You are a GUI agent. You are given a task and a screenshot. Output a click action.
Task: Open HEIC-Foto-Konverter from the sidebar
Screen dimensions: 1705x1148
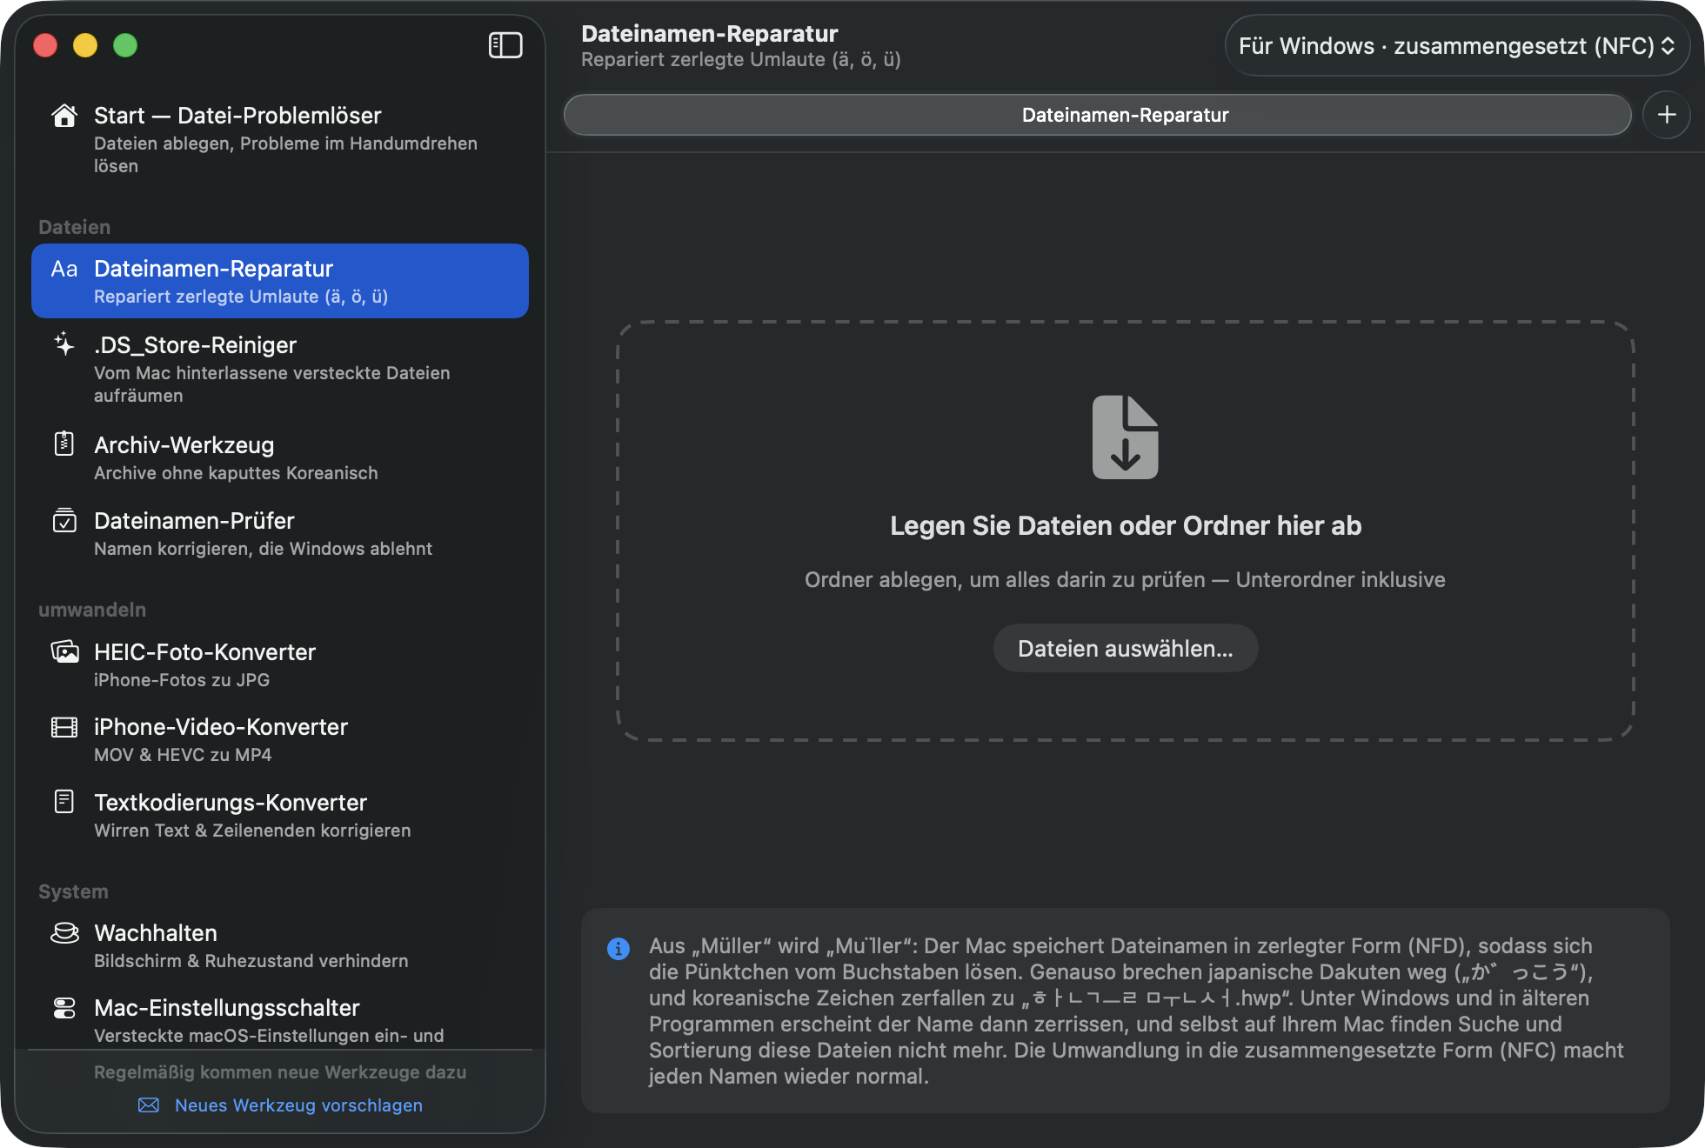pyautogui.click(x=280, y=664)
